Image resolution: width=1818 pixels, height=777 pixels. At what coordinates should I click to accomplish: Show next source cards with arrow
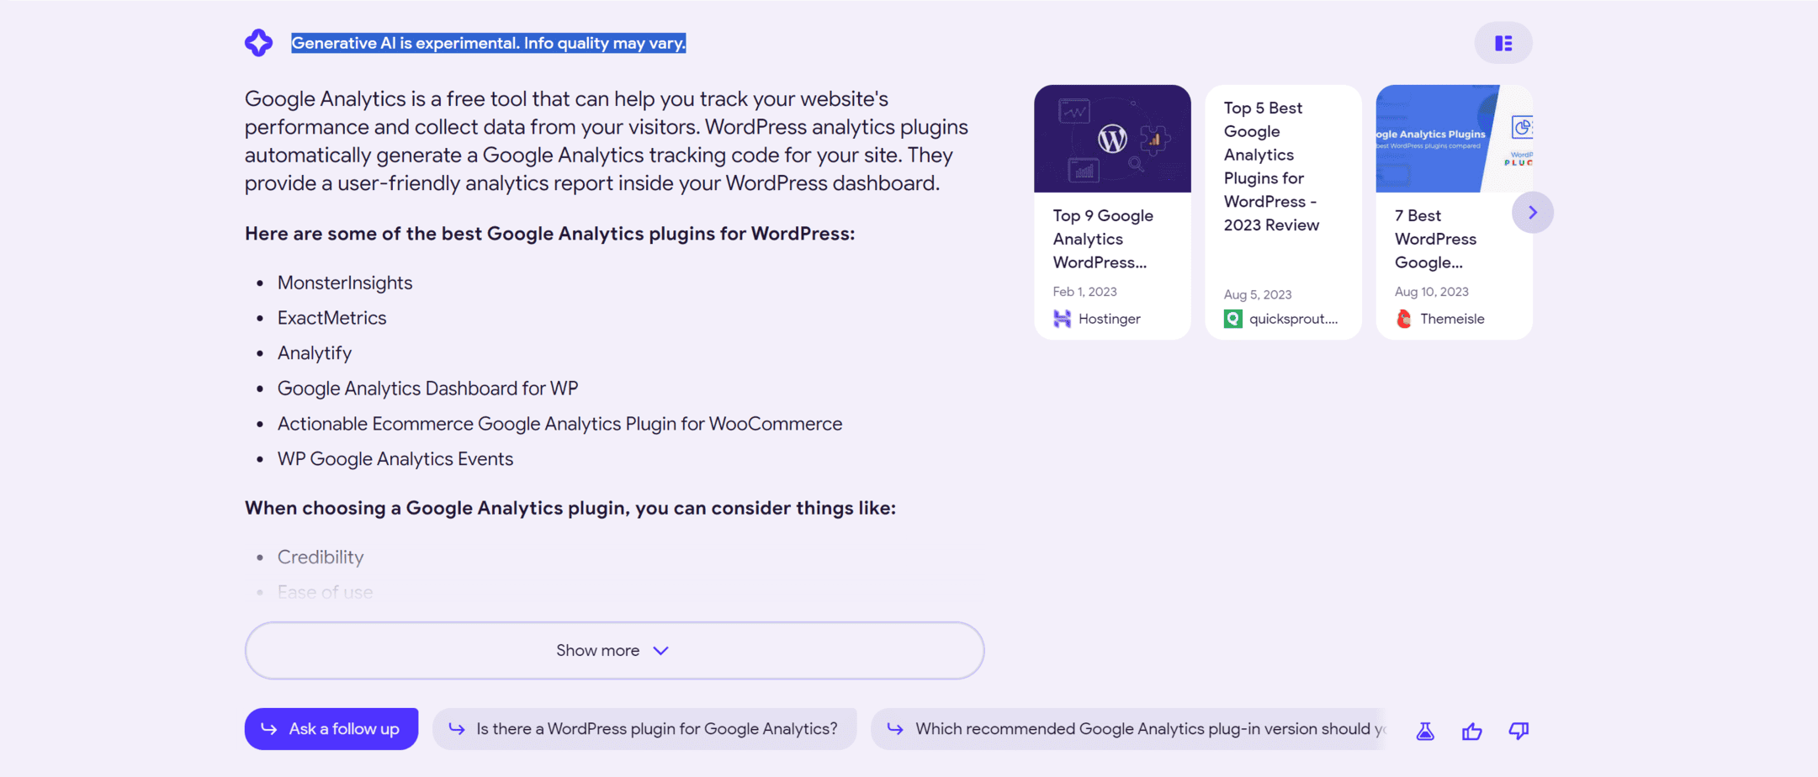click(x=1532, y=213)
